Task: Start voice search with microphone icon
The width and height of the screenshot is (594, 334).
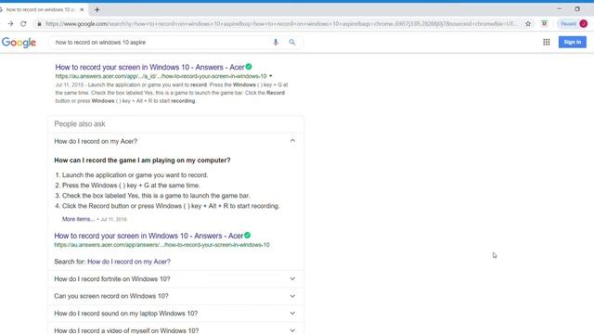Action: [x=276, y=43]
